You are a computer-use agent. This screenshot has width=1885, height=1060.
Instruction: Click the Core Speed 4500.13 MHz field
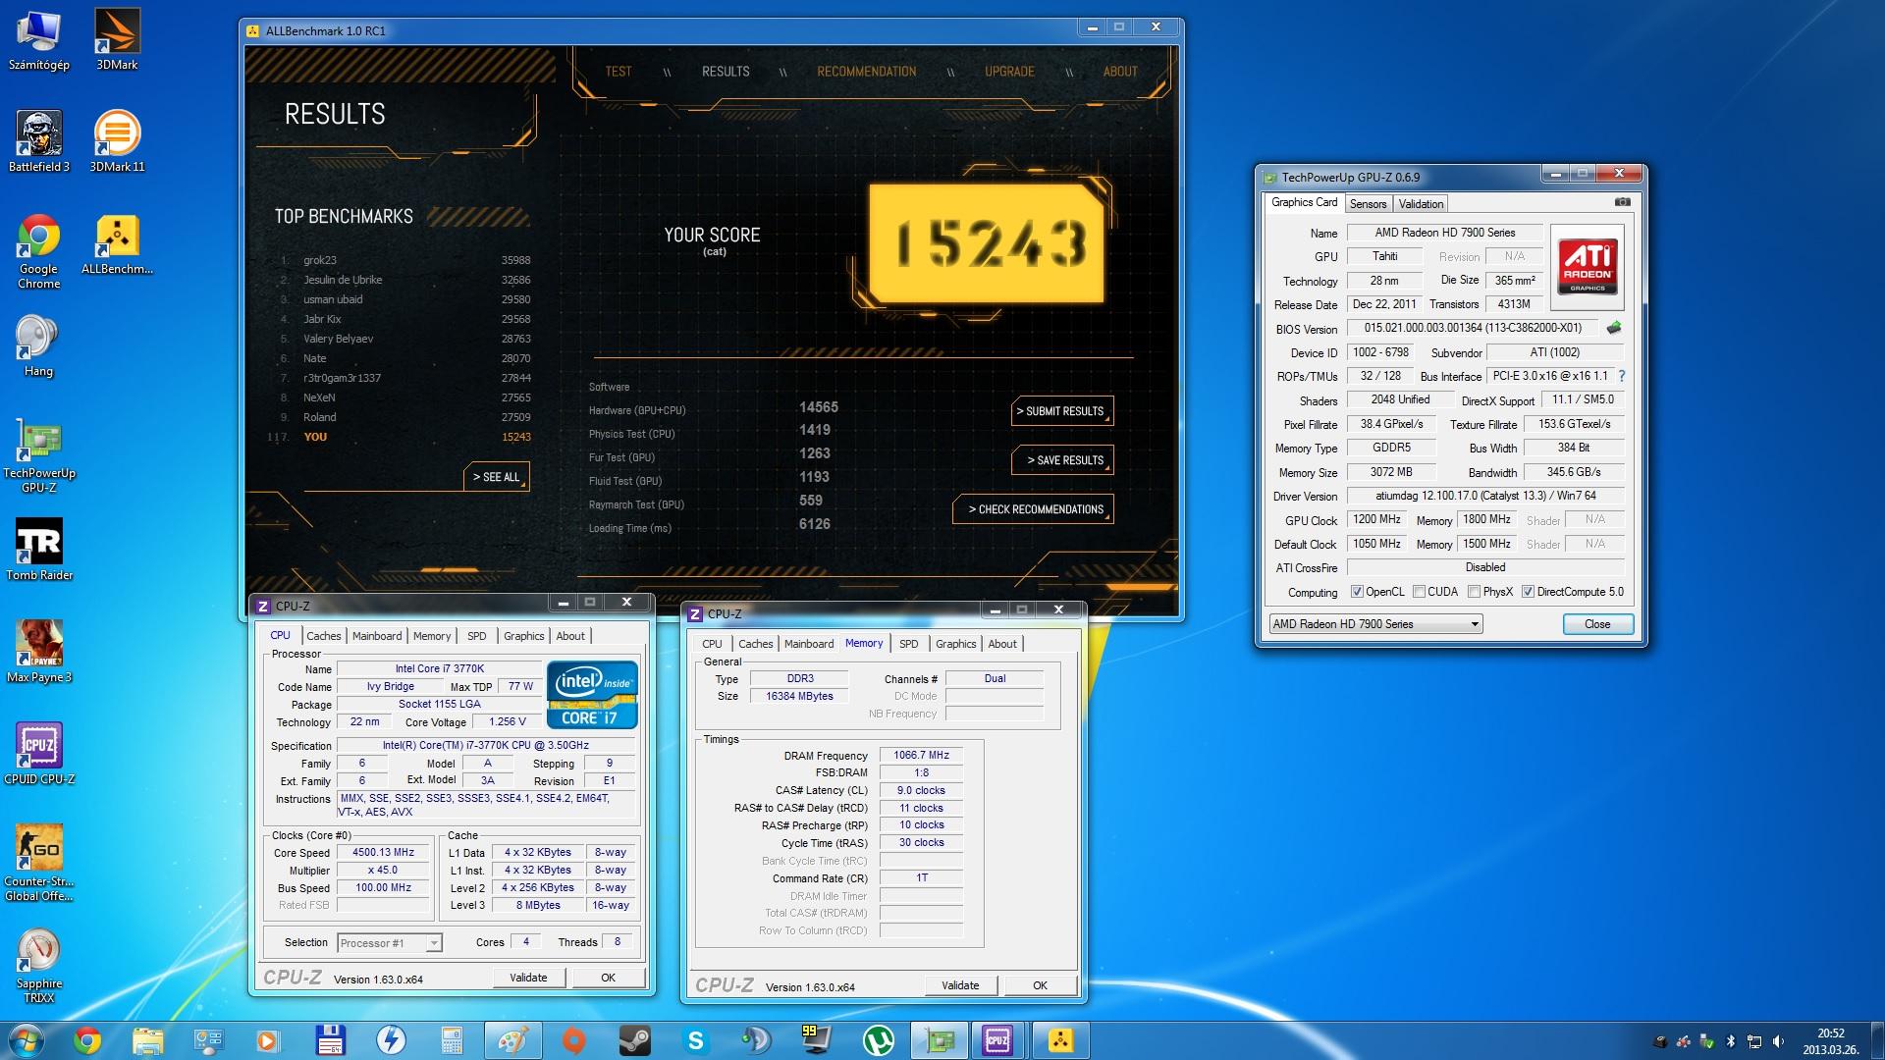click(x=383, y=852)
